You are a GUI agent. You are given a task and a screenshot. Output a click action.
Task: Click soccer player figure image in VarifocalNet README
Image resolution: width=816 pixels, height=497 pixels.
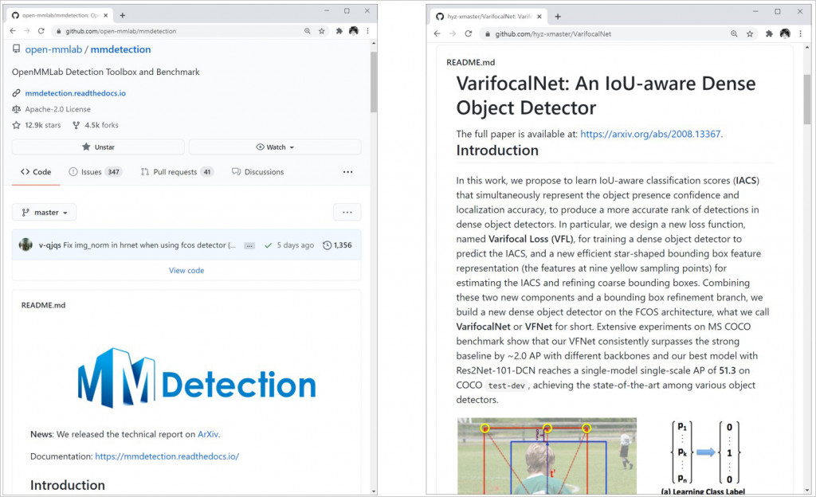(547, 456)
